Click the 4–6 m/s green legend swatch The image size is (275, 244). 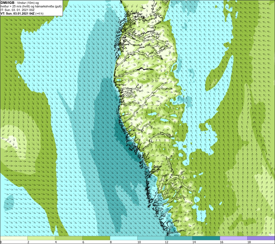69,238
